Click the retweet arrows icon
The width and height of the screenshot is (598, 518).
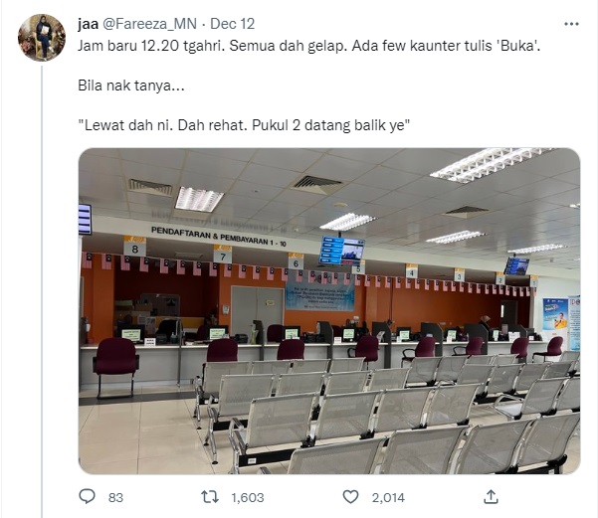click(210, 497)
